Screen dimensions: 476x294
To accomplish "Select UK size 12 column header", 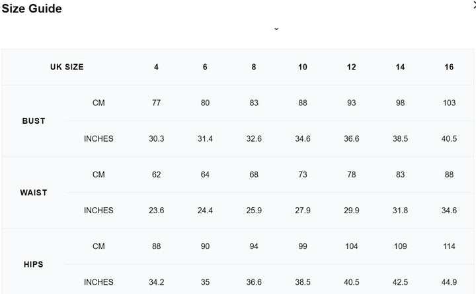I will coord(351,67).
